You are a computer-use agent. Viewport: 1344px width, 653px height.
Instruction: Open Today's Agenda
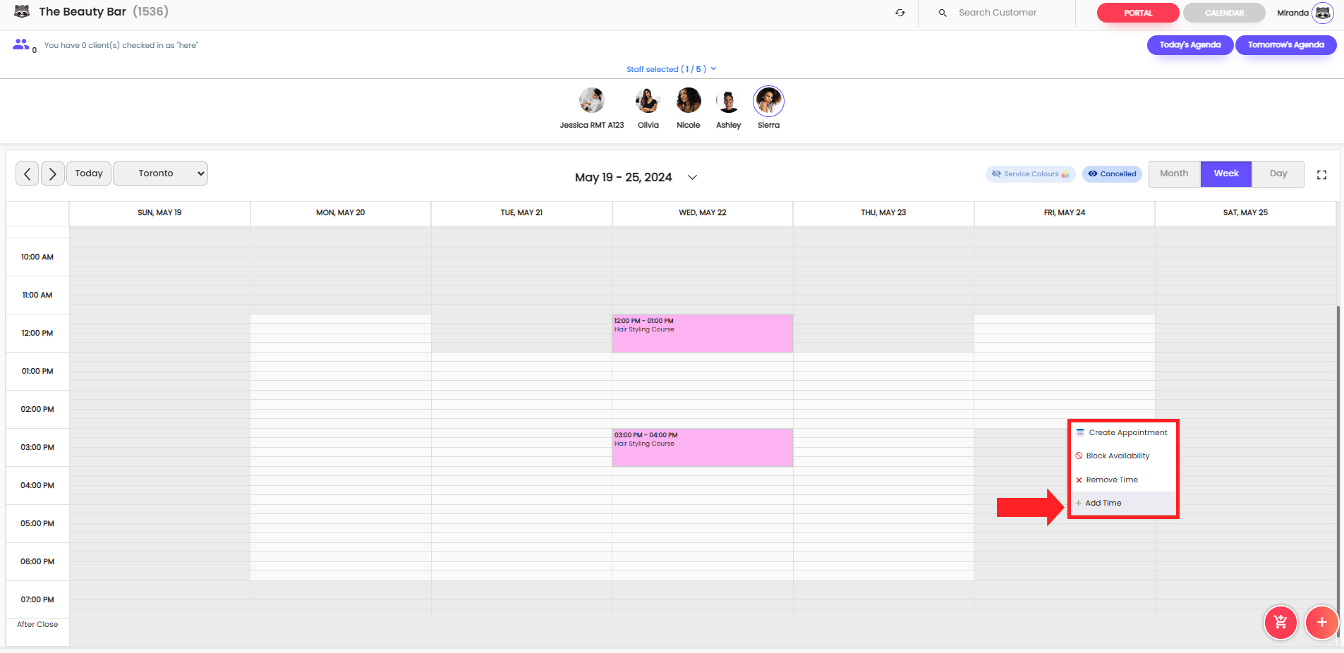(x=1189, y=45)
